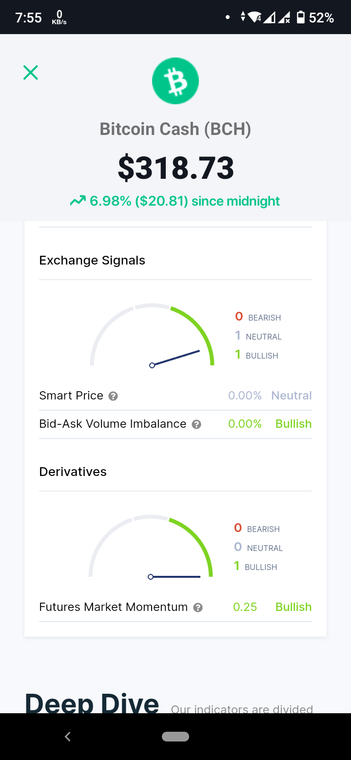This screenshot has height=760, width=351.
Task: Select the Derivatives gauge needle
Action: [x=174, y=577]
